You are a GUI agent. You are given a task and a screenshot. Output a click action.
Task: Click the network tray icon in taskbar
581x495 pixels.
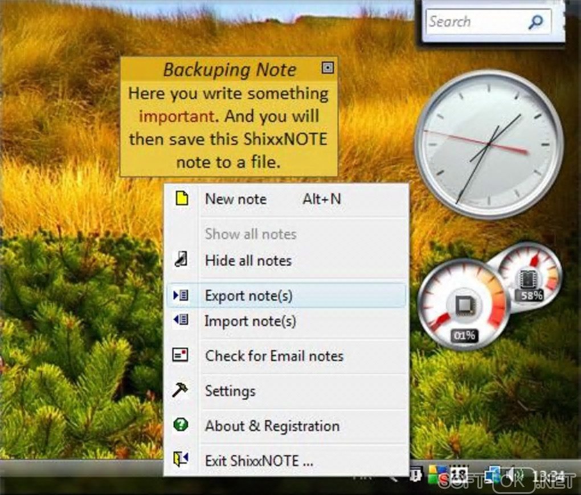493,474
